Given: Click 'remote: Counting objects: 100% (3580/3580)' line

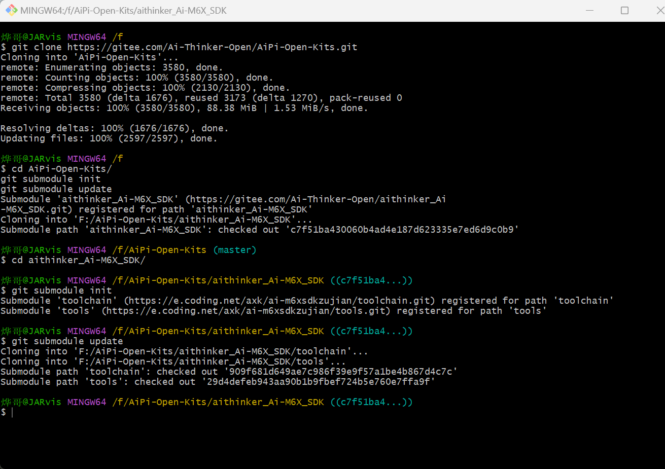Looking at the screenshot, I should pos(137,78).
